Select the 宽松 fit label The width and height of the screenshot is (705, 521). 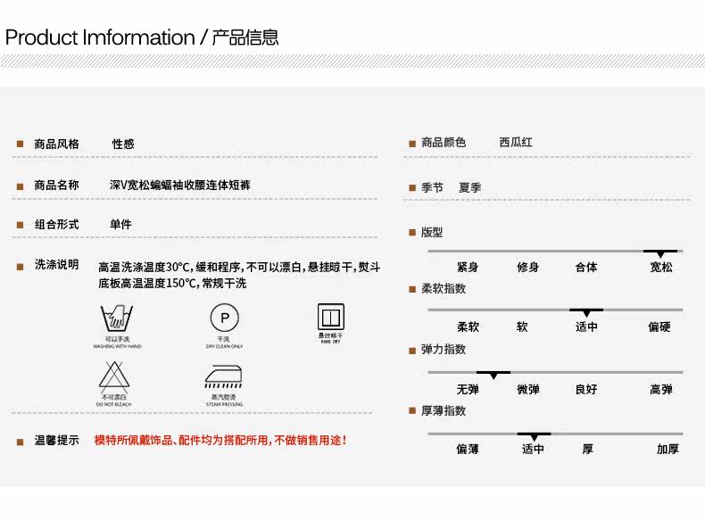click(x=661, y=267)
